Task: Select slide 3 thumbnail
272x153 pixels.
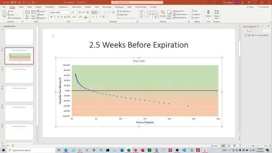Action: (x=19, y=75)
